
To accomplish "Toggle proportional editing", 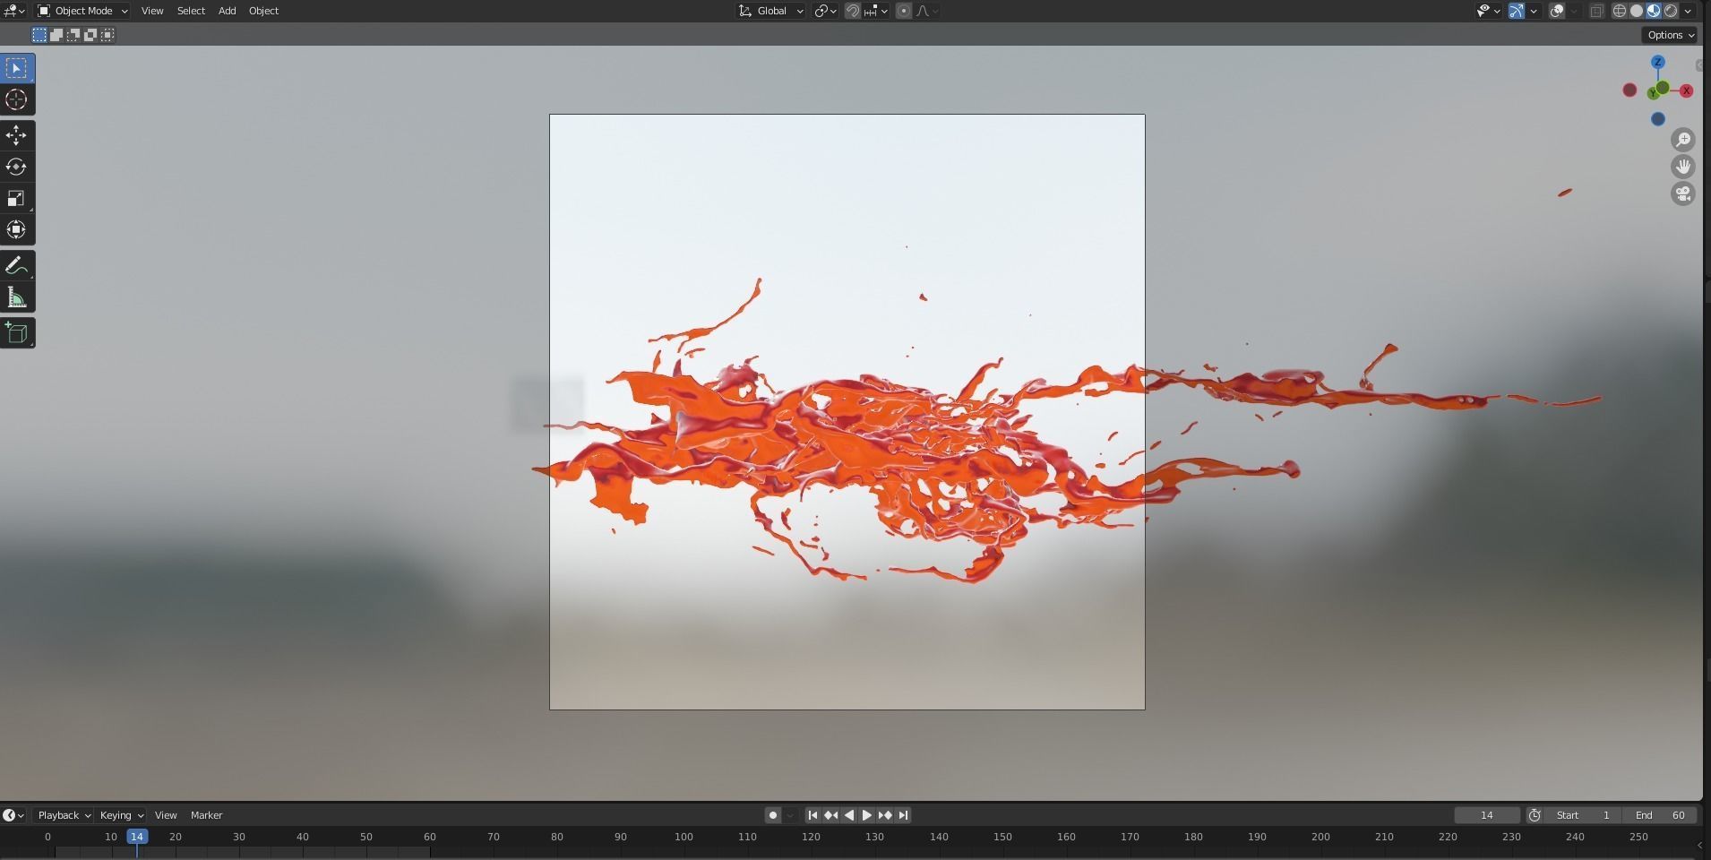I will 905,11.
